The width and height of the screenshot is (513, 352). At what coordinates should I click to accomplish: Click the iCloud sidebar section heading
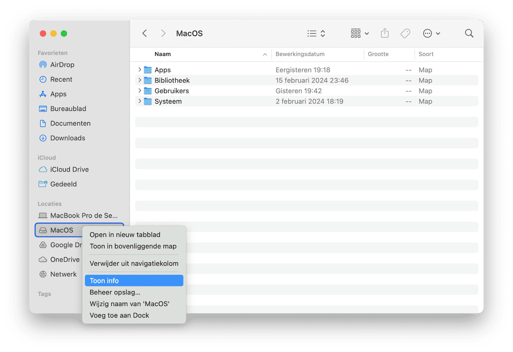47,158
